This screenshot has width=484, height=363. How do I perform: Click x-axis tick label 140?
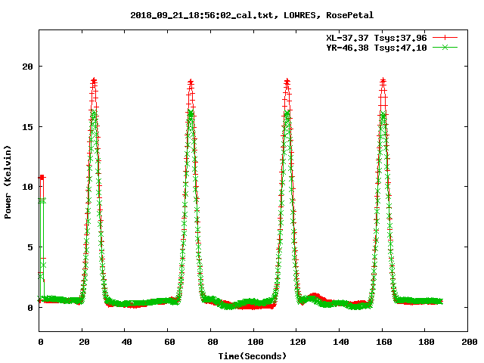pos(341,342)
